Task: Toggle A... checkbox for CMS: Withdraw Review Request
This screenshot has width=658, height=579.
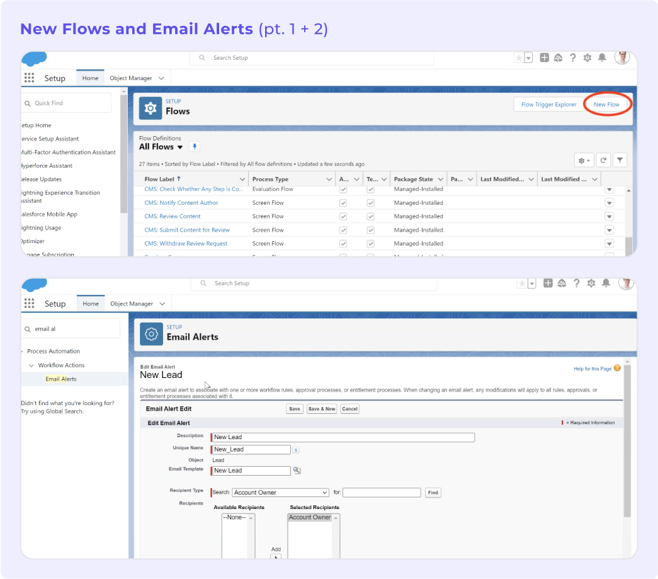Action: tap(343, 244)
